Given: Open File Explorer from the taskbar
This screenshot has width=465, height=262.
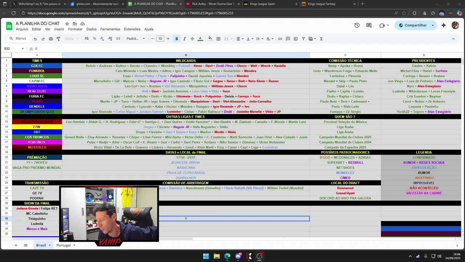Looking at the screenshot, I should click(x=217, y=256).
